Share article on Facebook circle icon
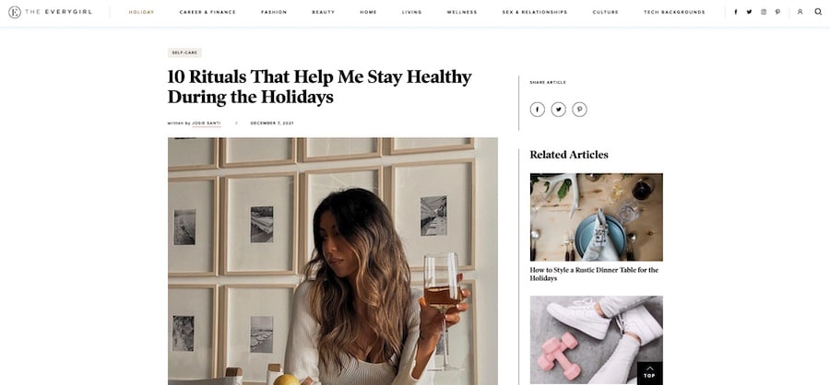Image resolution: width=830 pixels, height=385 pixels. (538, 110)
